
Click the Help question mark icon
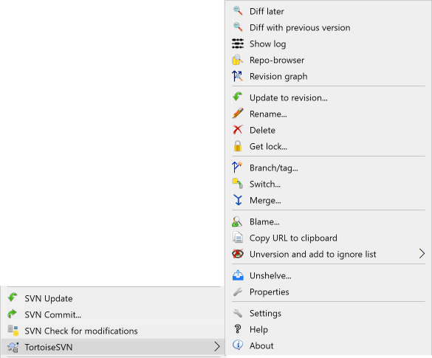[x=238, y=329]
